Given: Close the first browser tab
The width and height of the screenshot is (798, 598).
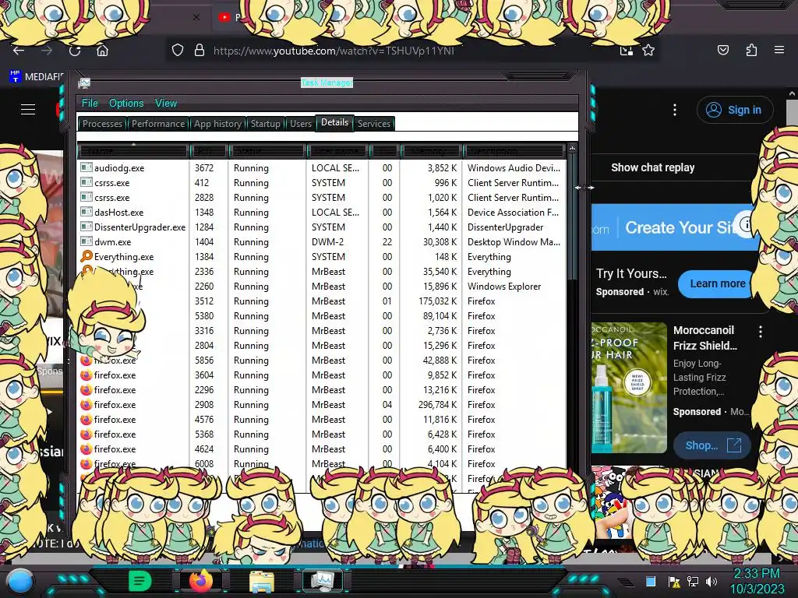Looking at the screenshot, I should tap(196, 17).
